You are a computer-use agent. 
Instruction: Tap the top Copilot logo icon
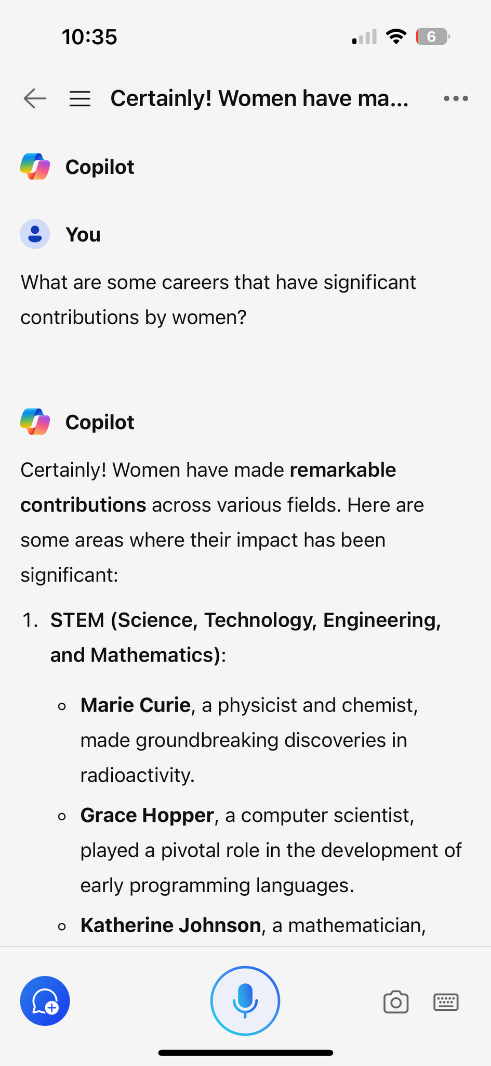point(35,167)
